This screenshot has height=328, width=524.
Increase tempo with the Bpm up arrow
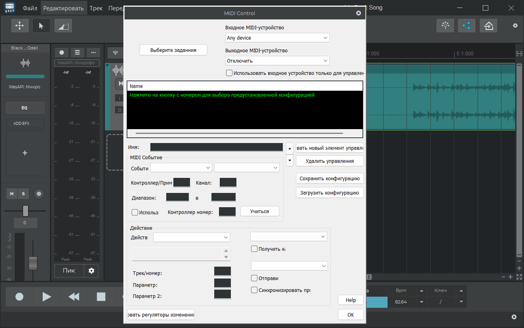pyautogui.click(x=421, y=291)
